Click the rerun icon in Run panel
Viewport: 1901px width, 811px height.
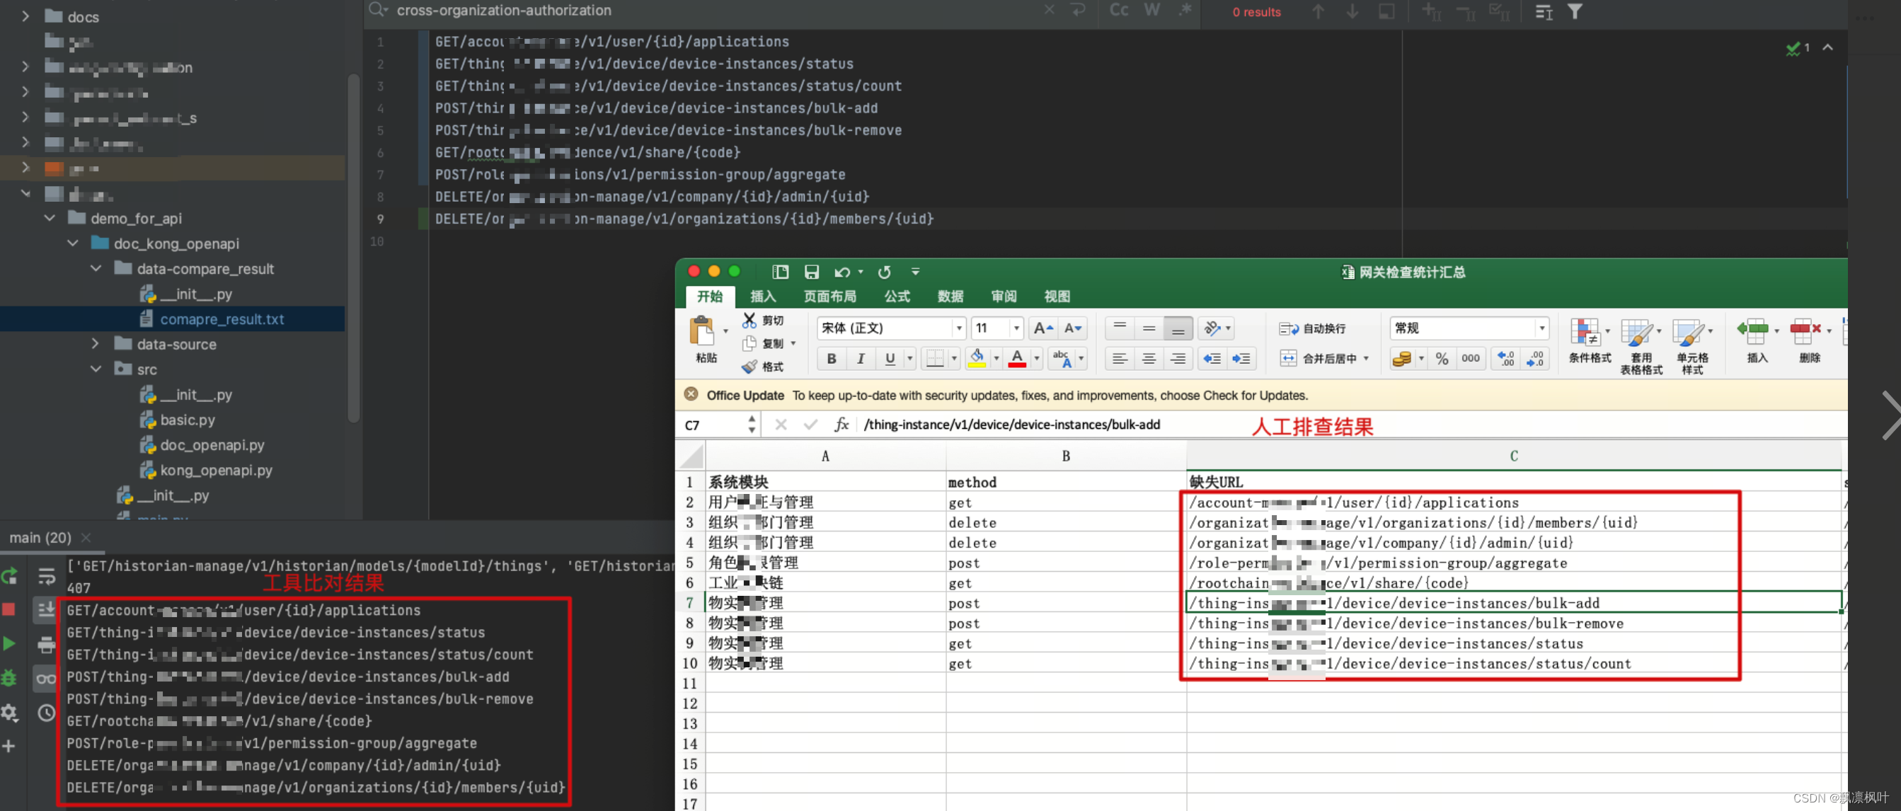[10, 575]
